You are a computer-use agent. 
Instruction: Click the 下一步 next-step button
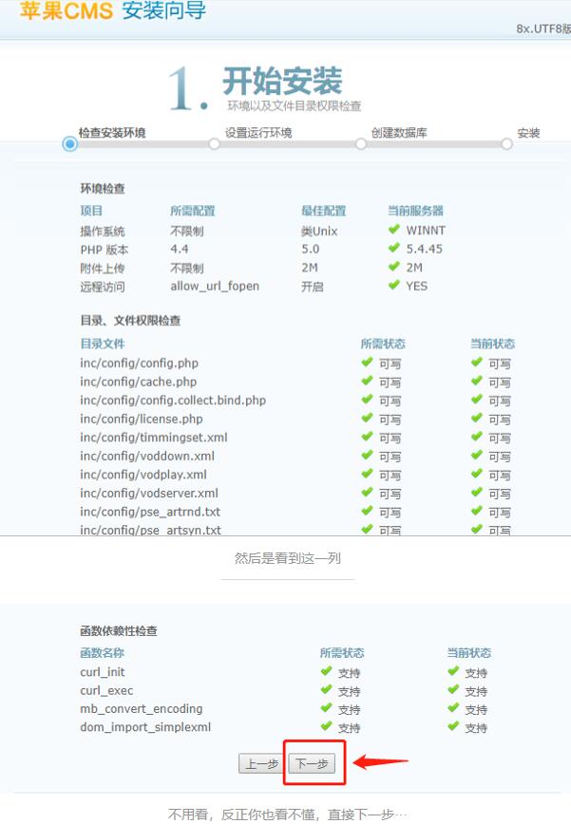[312, 763]
